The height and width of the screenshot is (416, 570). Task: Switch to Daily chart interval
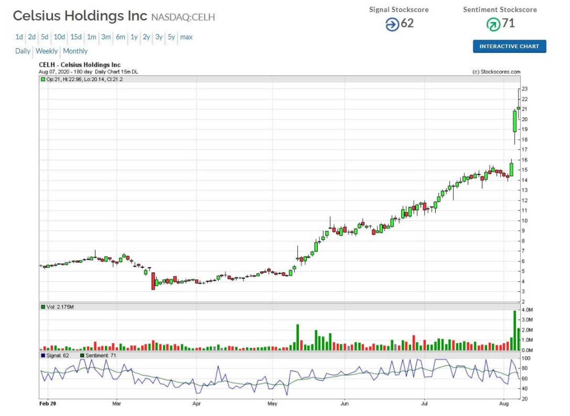pyautogui.click(x=22, y=51)
